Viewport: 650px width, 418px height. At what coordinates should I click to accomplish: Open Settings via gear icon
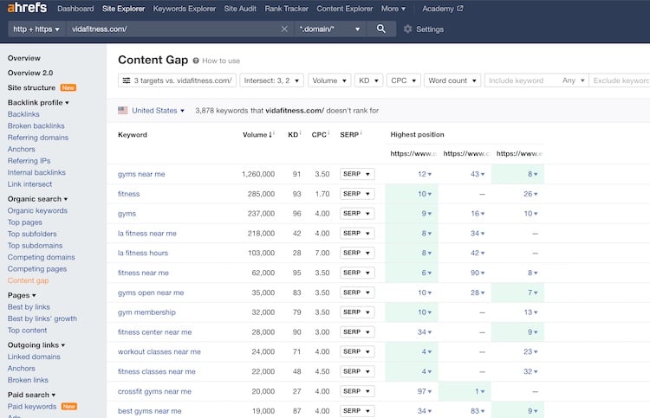[x=408, y=29]
